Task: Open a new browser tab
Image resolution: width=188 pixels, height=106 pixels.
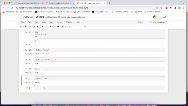Action: pyautogui.click(x=110, y=3)
